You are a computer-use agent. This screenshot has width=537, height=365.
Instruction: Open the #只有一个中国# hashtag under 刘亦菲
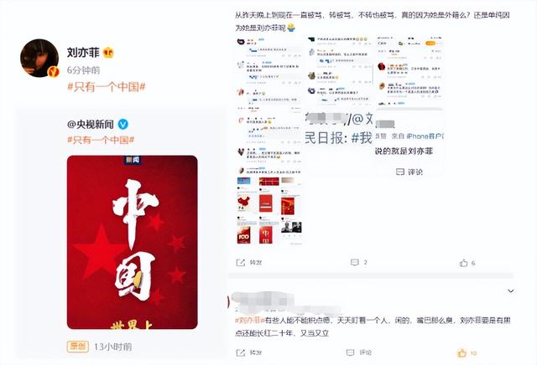click(107, 87)
